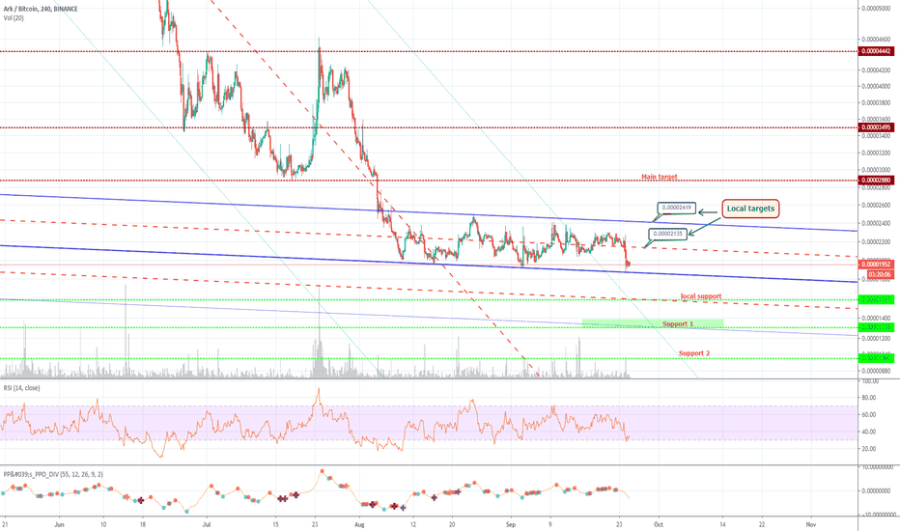Click the 0.00001400 price axis label

[x=876, y=318]
